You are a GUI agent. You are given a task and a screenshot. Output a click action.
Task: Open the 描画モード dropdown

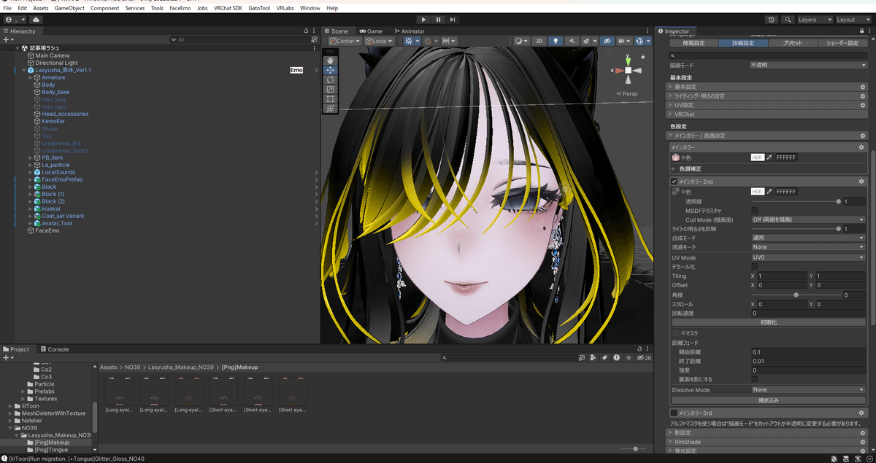tap(808, 65)
